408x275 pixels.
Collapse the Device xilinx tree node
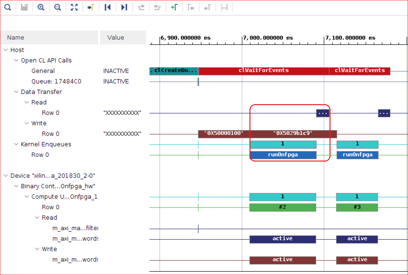pyautogui.click(x=6, y=176)
